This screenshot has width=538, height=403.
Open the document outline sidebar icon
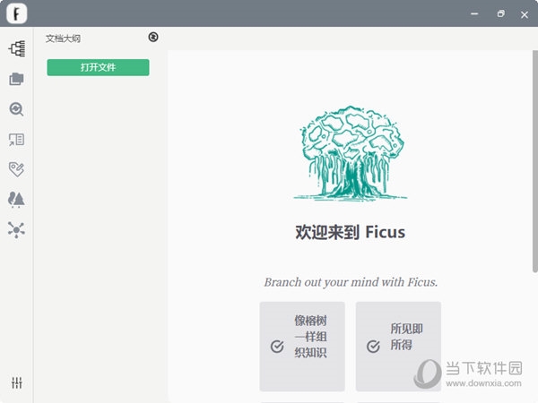16,48
